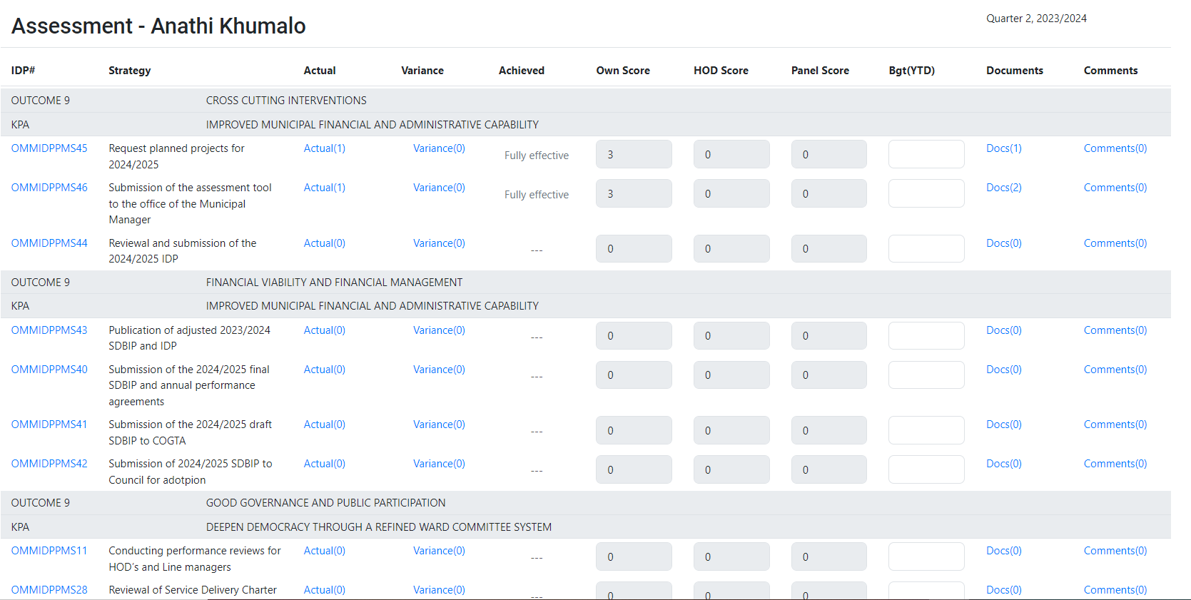Image resolution: width=1191 pixels, height=600 pixels.
Task: Click the Own Score field for OMMIDPPMS41
Action: (x=633, y=431)
